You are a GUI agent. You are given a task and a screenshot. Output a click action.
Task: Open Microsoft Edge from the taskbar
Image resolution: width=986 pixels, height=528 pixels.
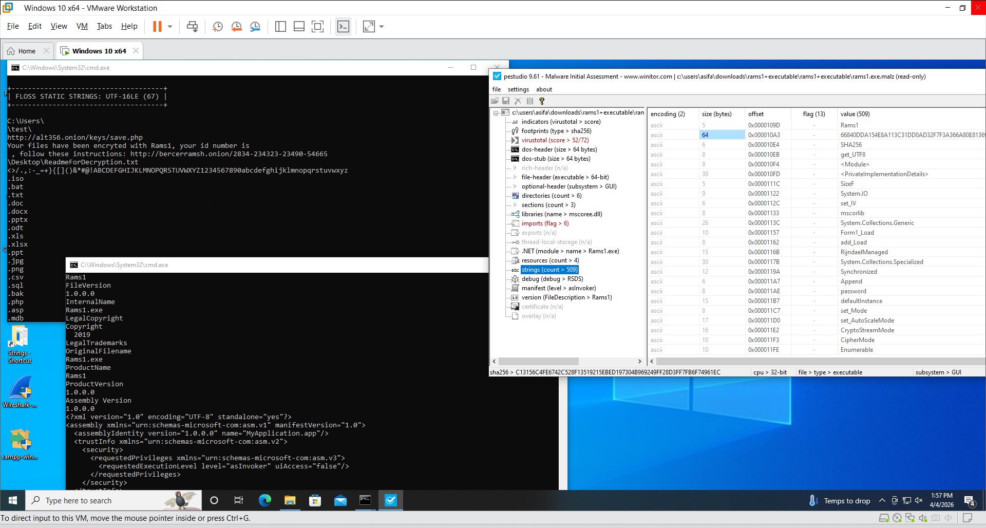pyautogui.click(x=265, y=500)
